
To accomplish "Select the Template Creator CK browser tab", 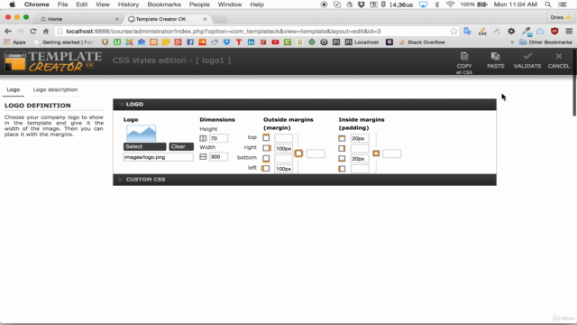I will click(x=167, y=19).
